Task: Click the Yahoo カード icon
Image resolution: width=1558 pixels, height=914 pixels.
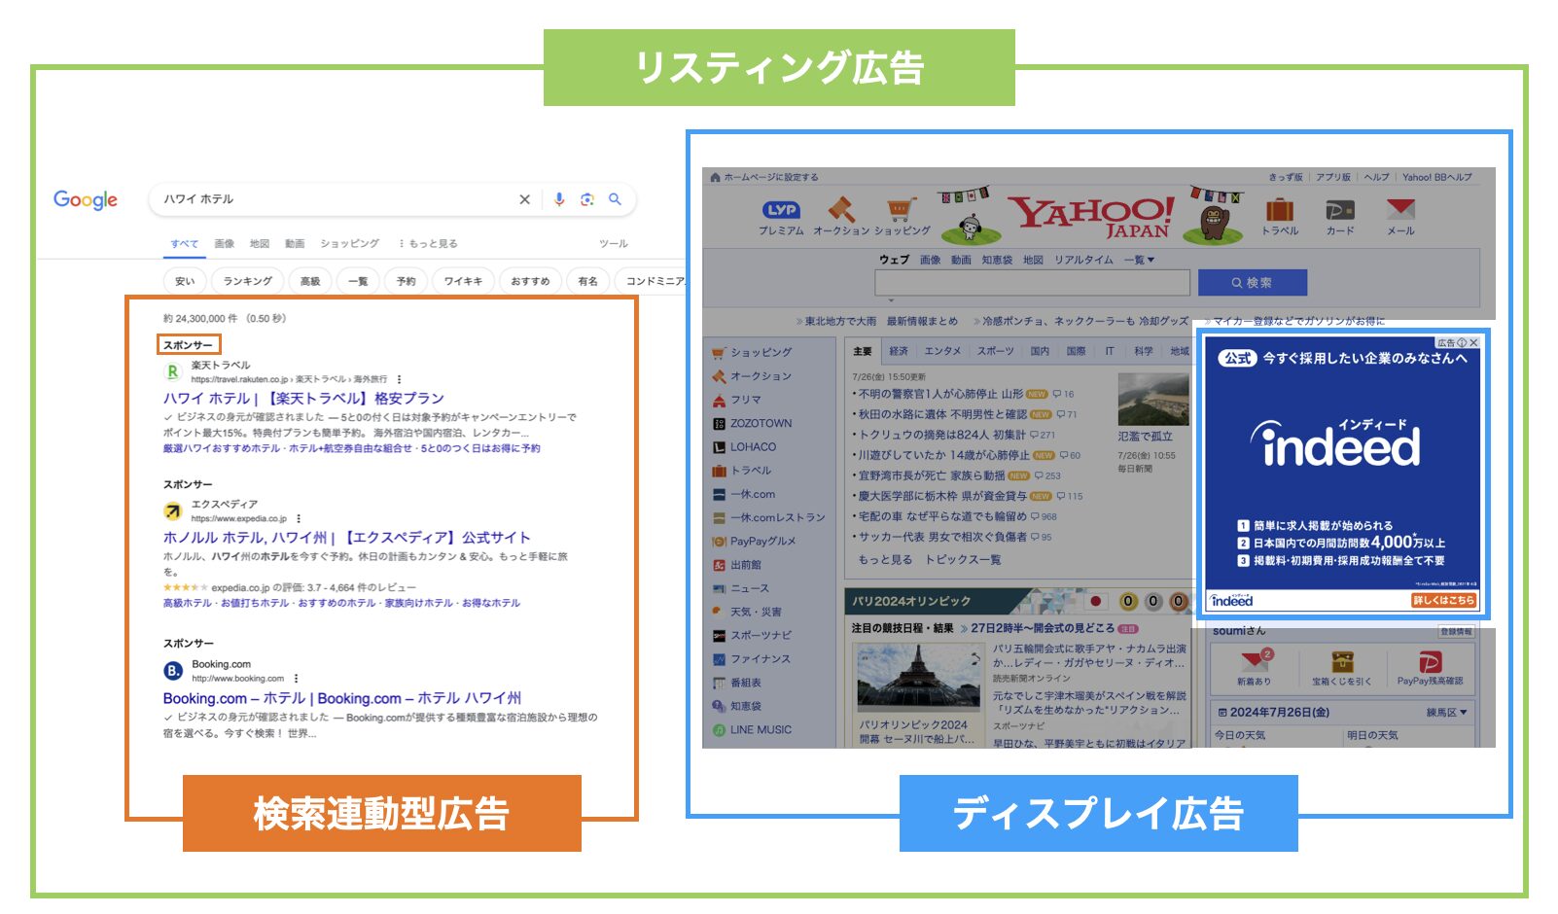Action: tap(1340, 212)
